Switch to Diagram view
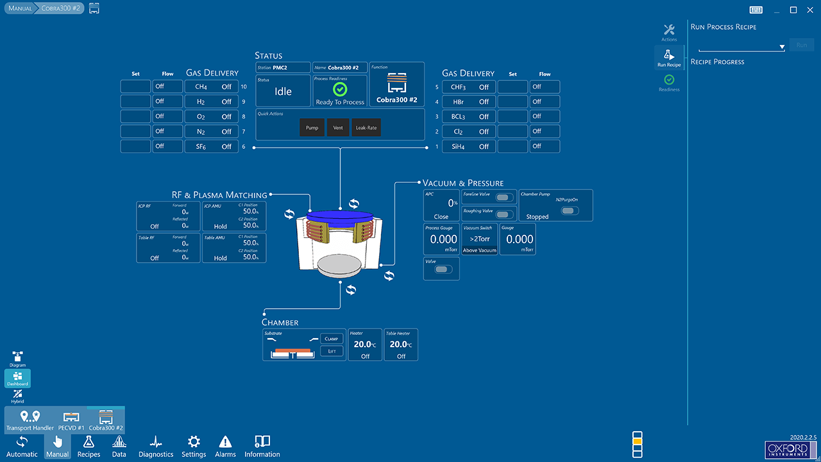The width and height of the screenshot is (821, 462). point(17,359)
